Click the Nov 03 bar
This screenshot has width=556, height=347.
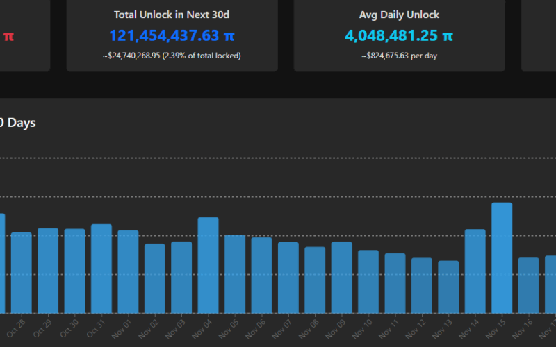point(181,277)
